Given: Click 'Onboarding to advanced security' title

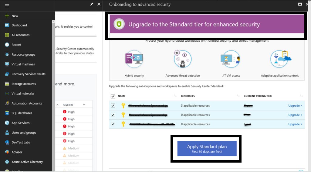Looking at the screenshot, I should tap(140, 4).
